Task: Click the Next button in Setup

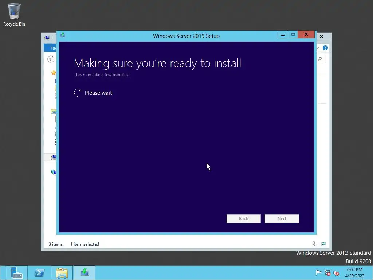Action: 282,219
